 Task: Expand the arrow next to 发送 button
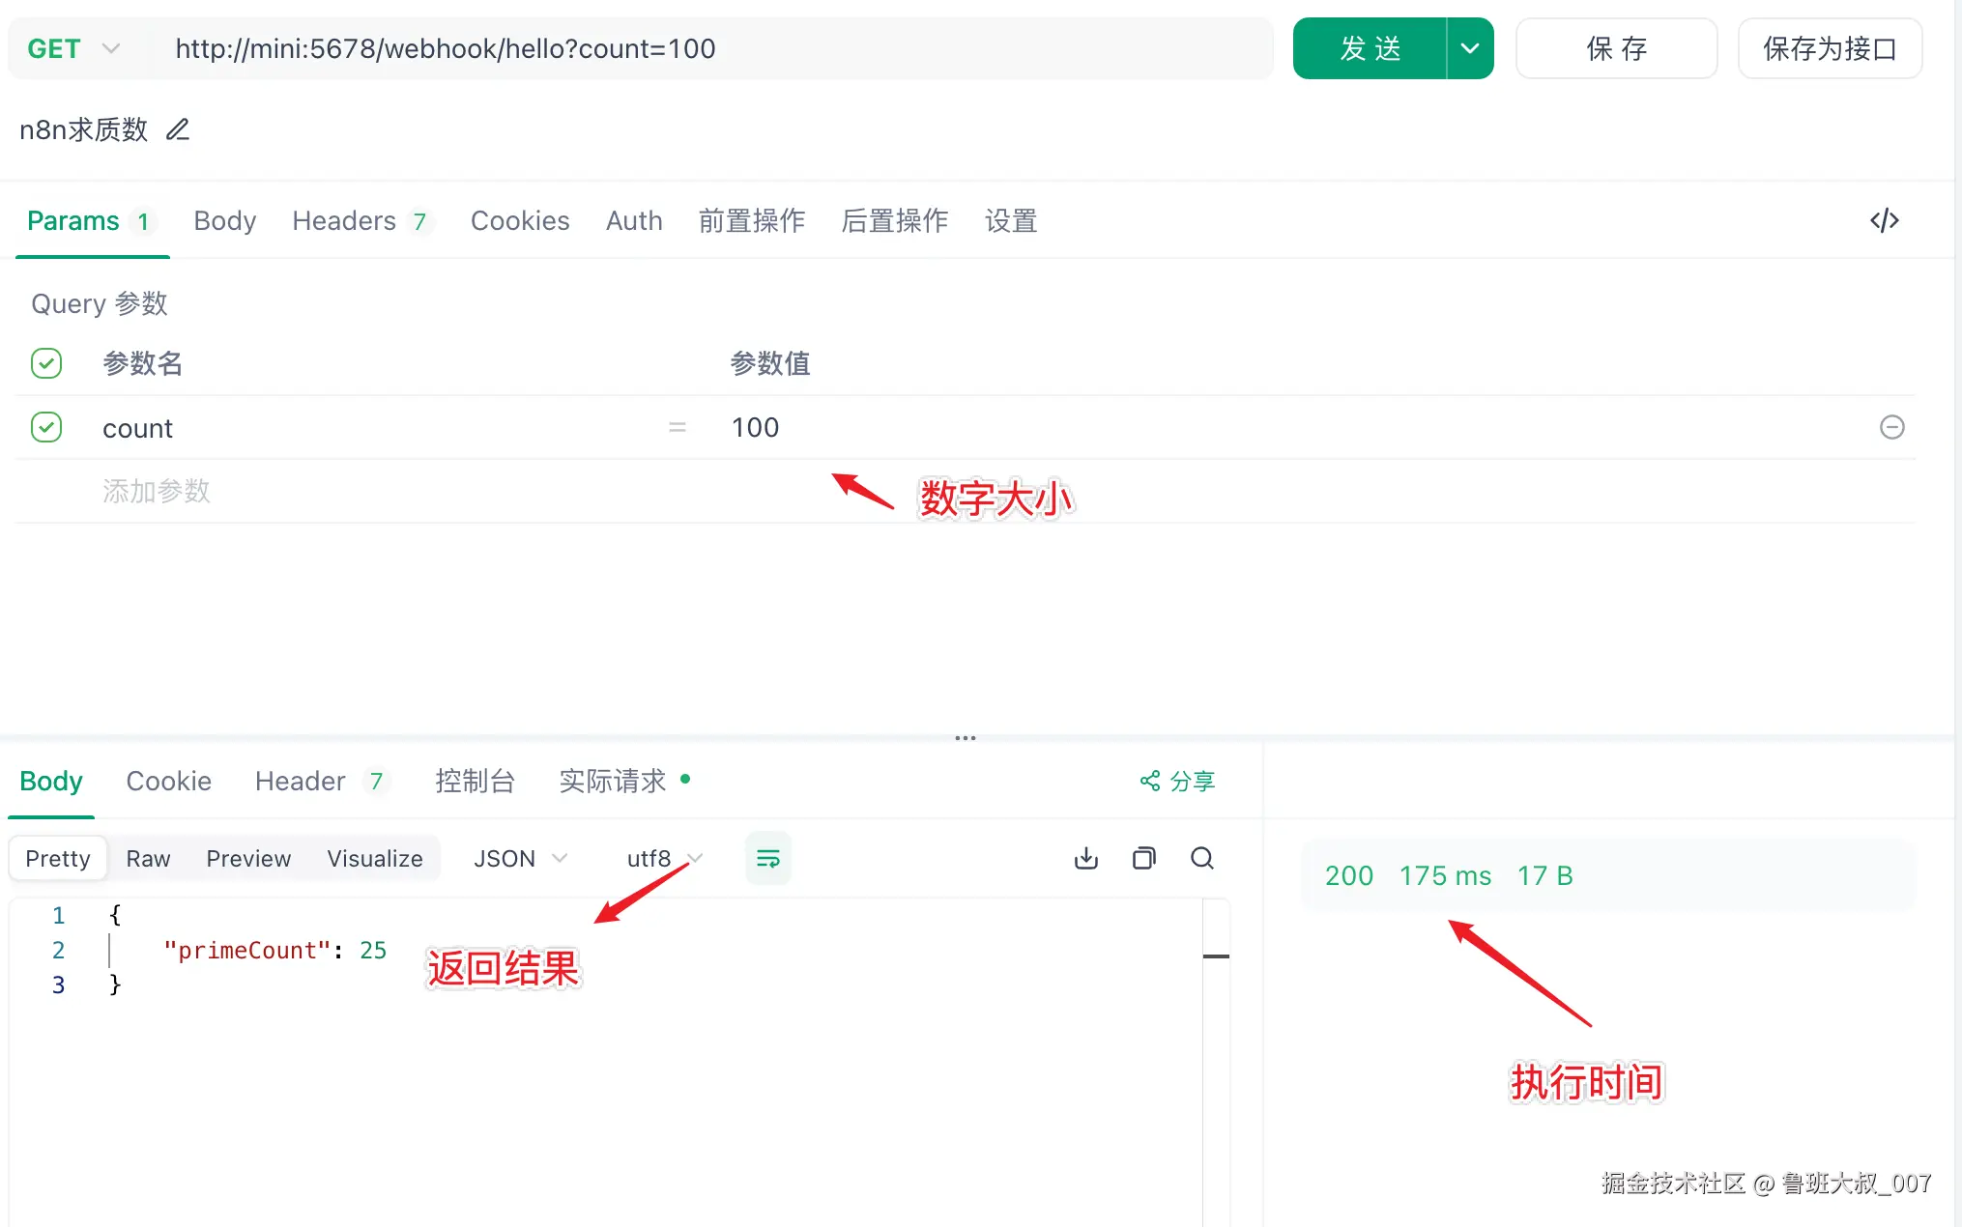1469,48
